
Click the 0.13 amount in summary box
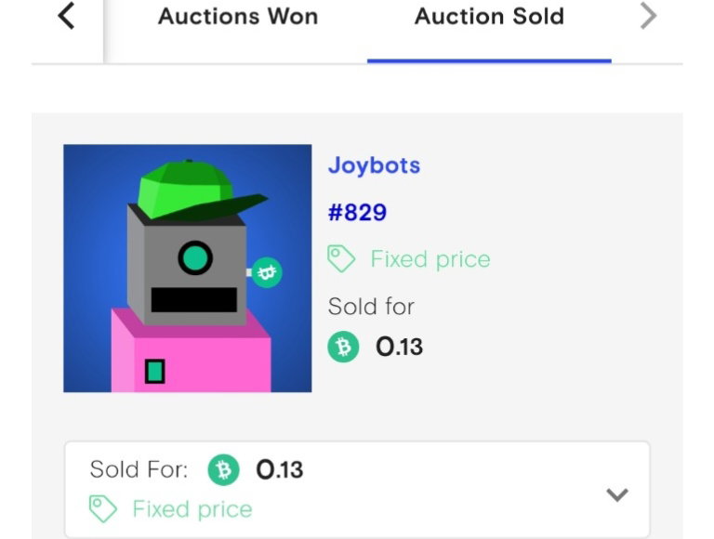tap(280, 470)
